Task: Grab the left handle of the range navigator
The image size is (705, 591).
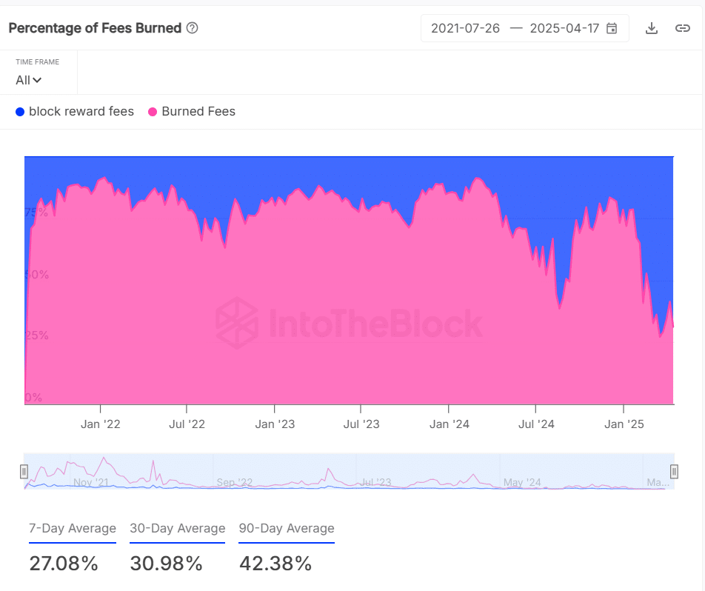Action: (24, 471)
